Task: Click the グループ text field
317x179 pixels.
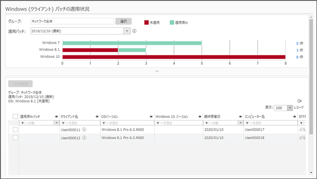Action: click(x=72, y=21)
